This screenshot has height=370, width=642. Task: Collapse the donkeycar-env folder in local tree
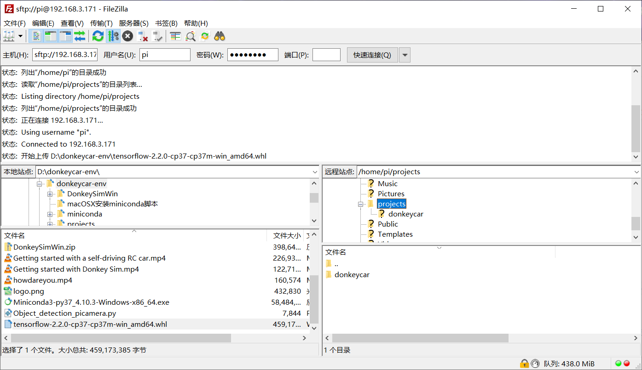click(x=40, y=184)
